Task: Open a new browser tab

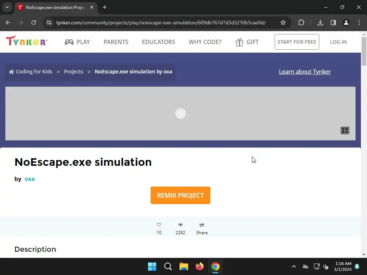Action: tap(105, 7)
